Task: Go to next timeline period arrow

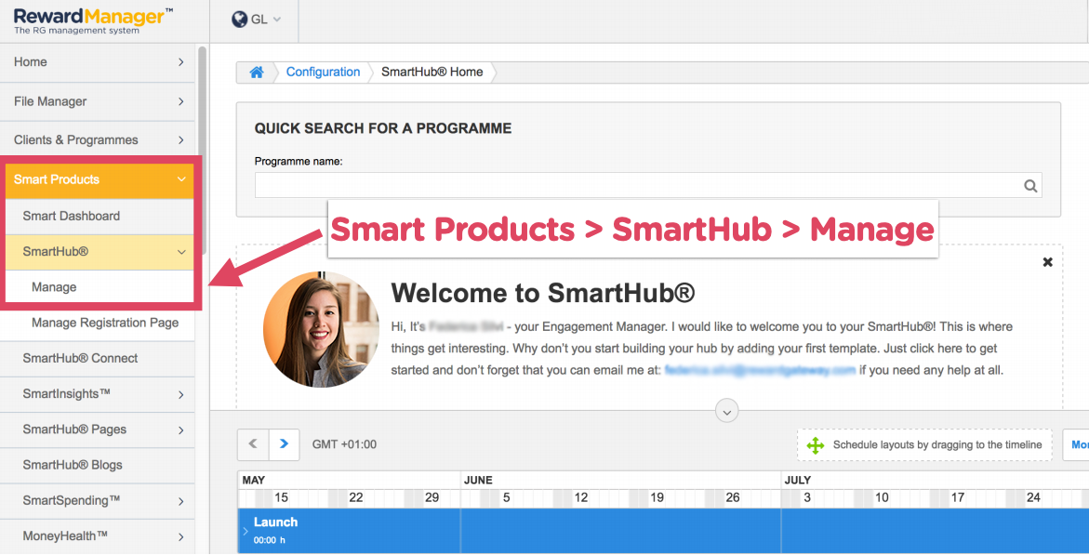Action: pos(284,444)
